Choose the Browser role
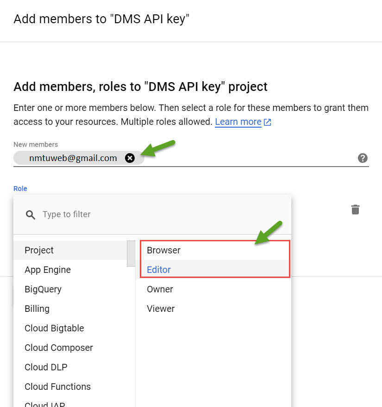Viewport: 382px width, 407px height. pos(215,250)
